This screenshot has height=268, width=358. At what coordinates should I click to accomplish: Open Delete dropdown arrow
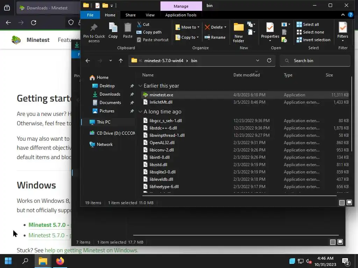coord(225,27)
